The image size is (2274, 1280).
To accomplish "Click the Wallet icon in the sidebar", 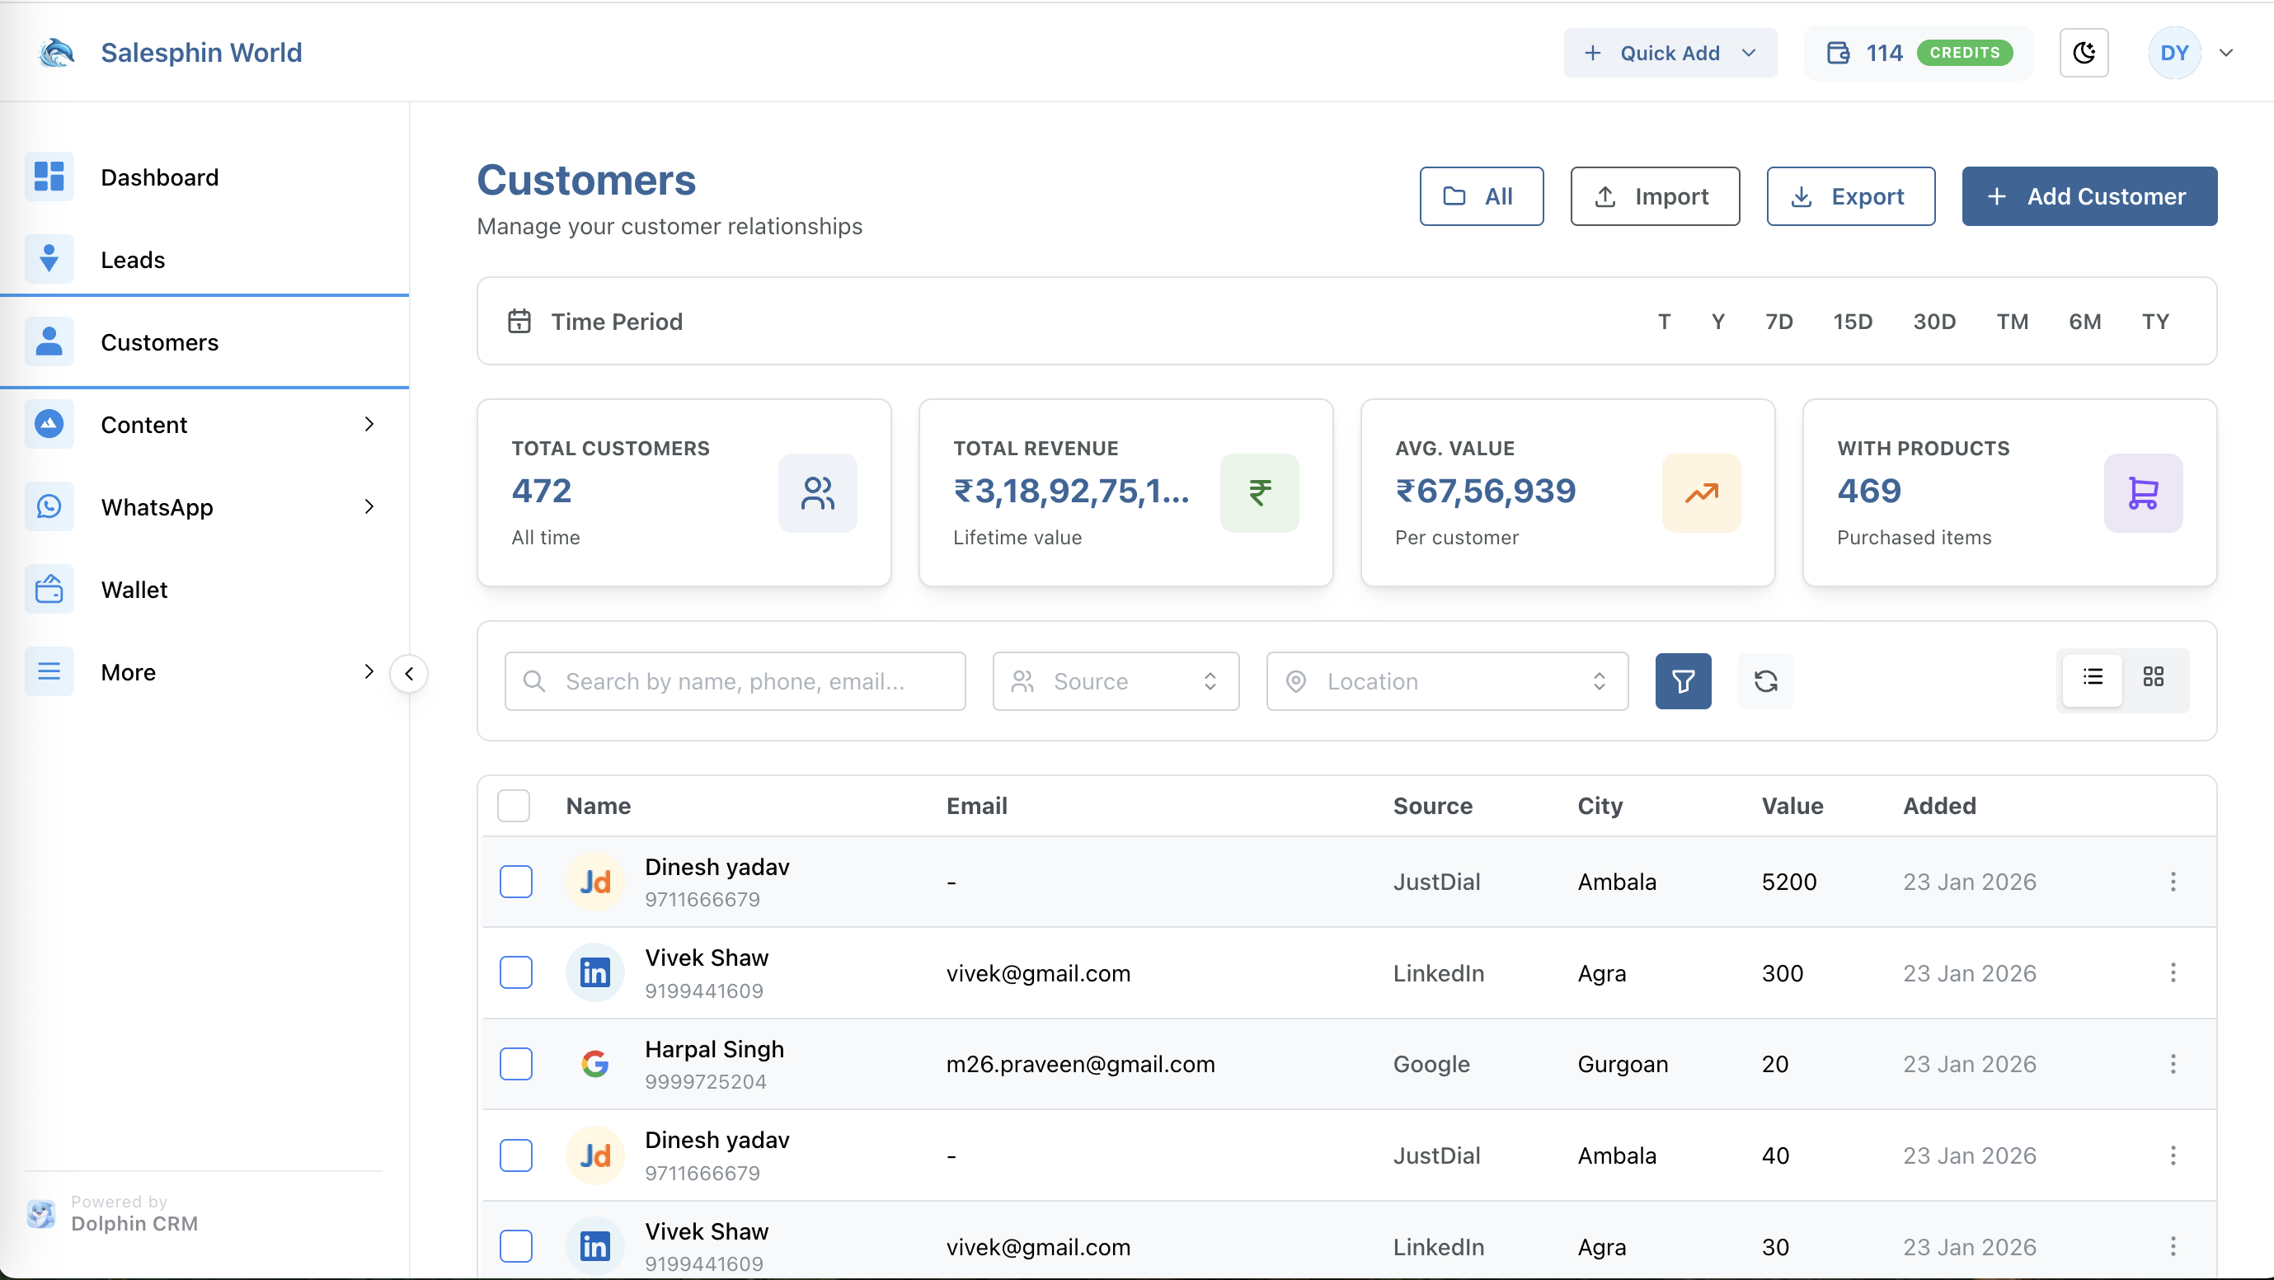I will pyautogui.click(x=49, y=589).
